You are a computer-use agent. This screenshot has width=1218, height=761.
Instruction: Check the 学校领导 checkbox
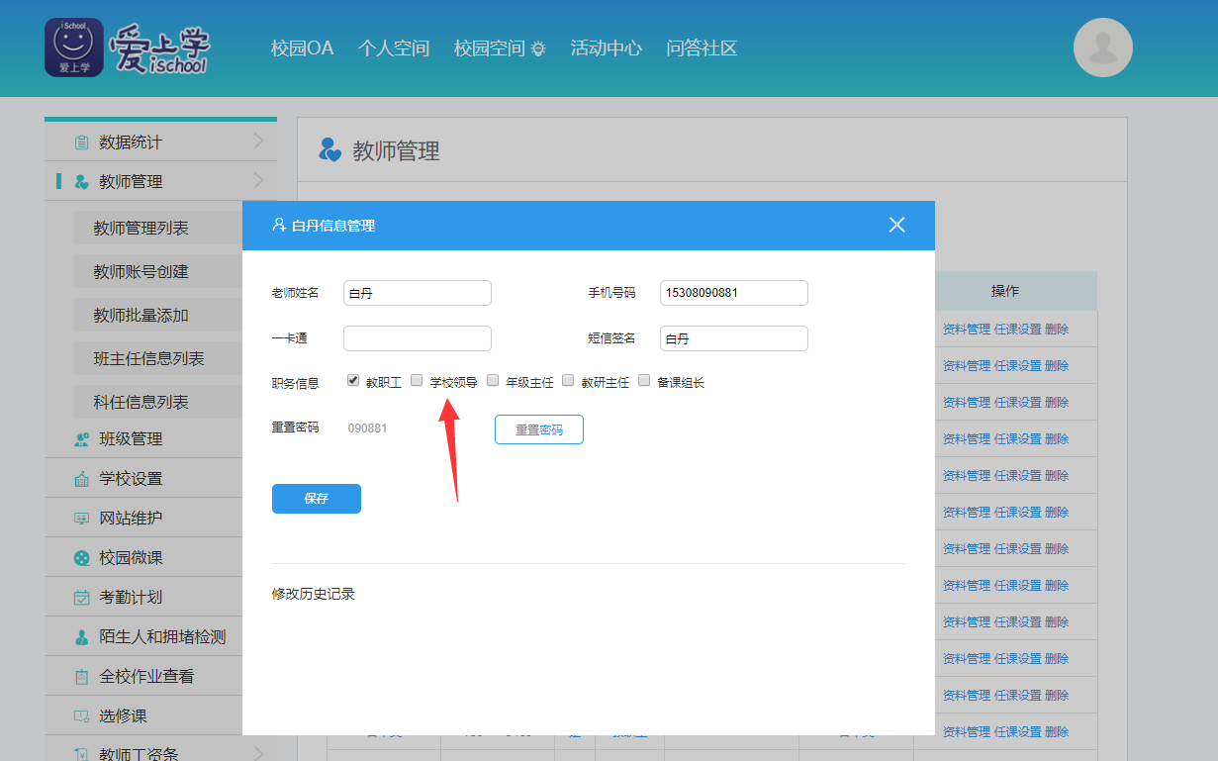(x=417, y=380)
